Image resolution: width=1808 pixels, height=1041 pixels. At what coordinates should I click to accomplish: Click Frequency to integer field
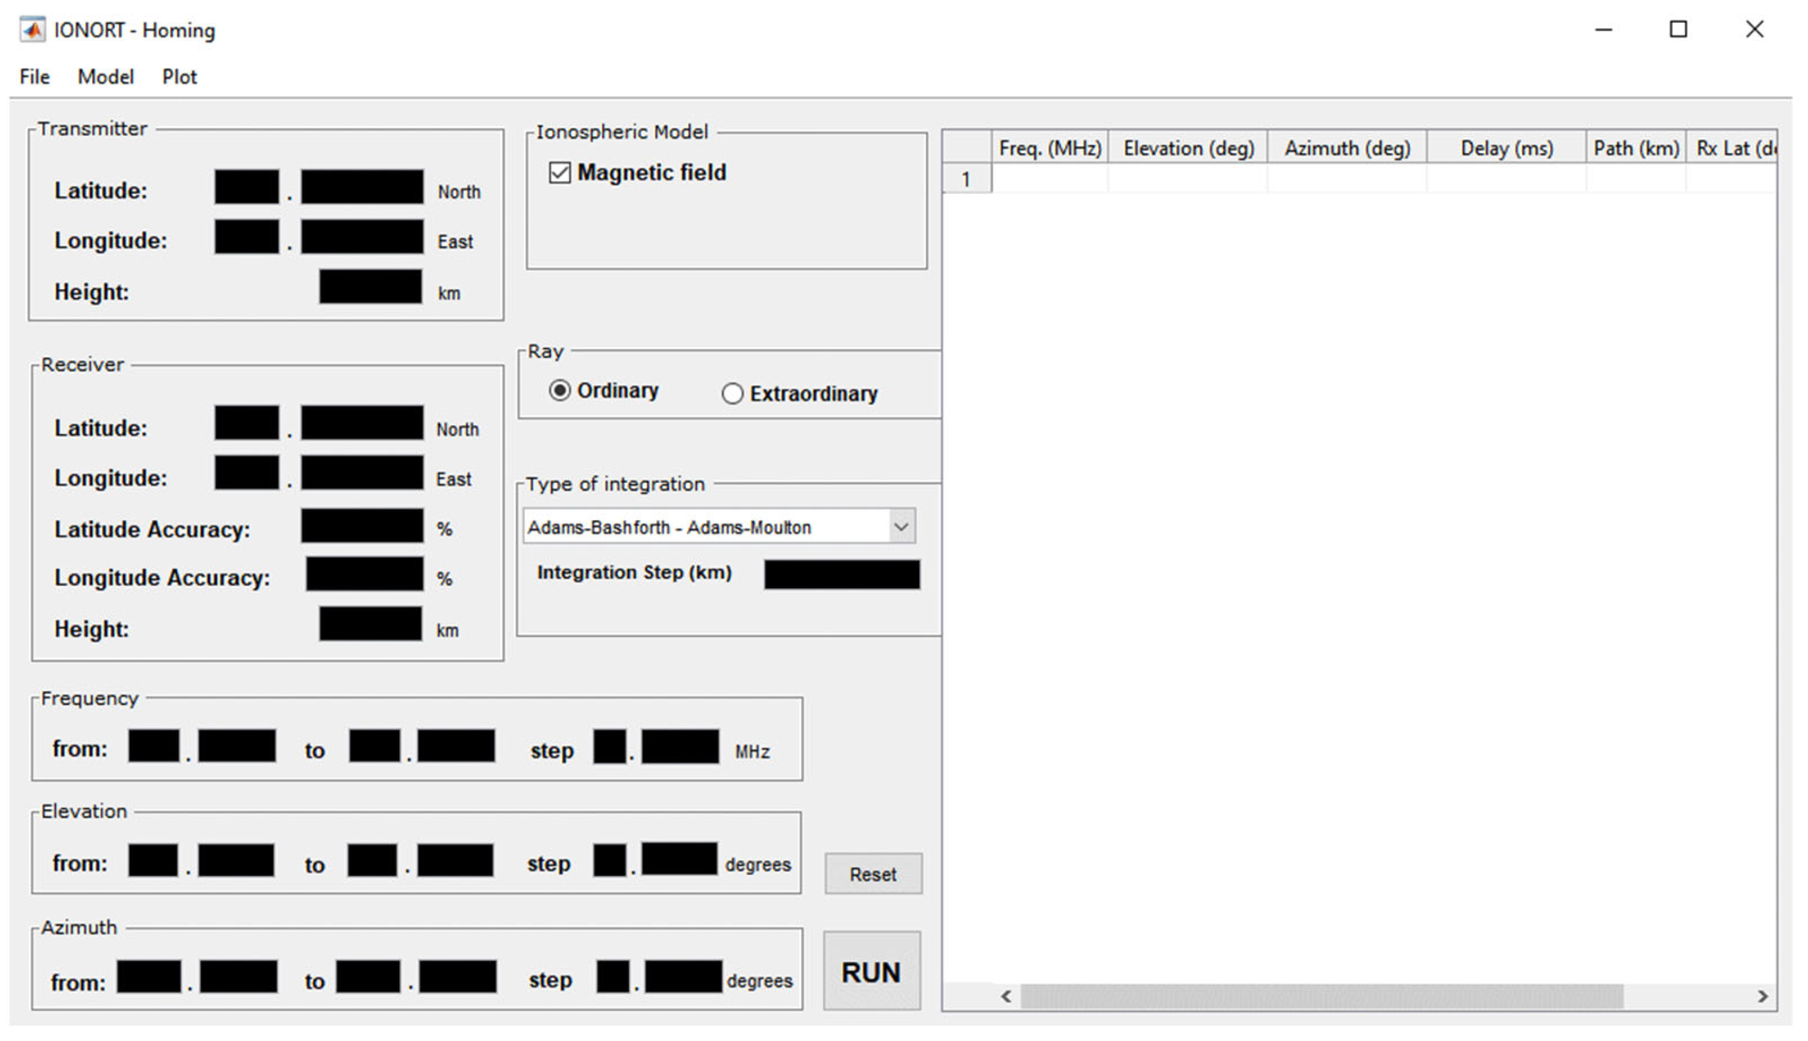tap(374, 746)
